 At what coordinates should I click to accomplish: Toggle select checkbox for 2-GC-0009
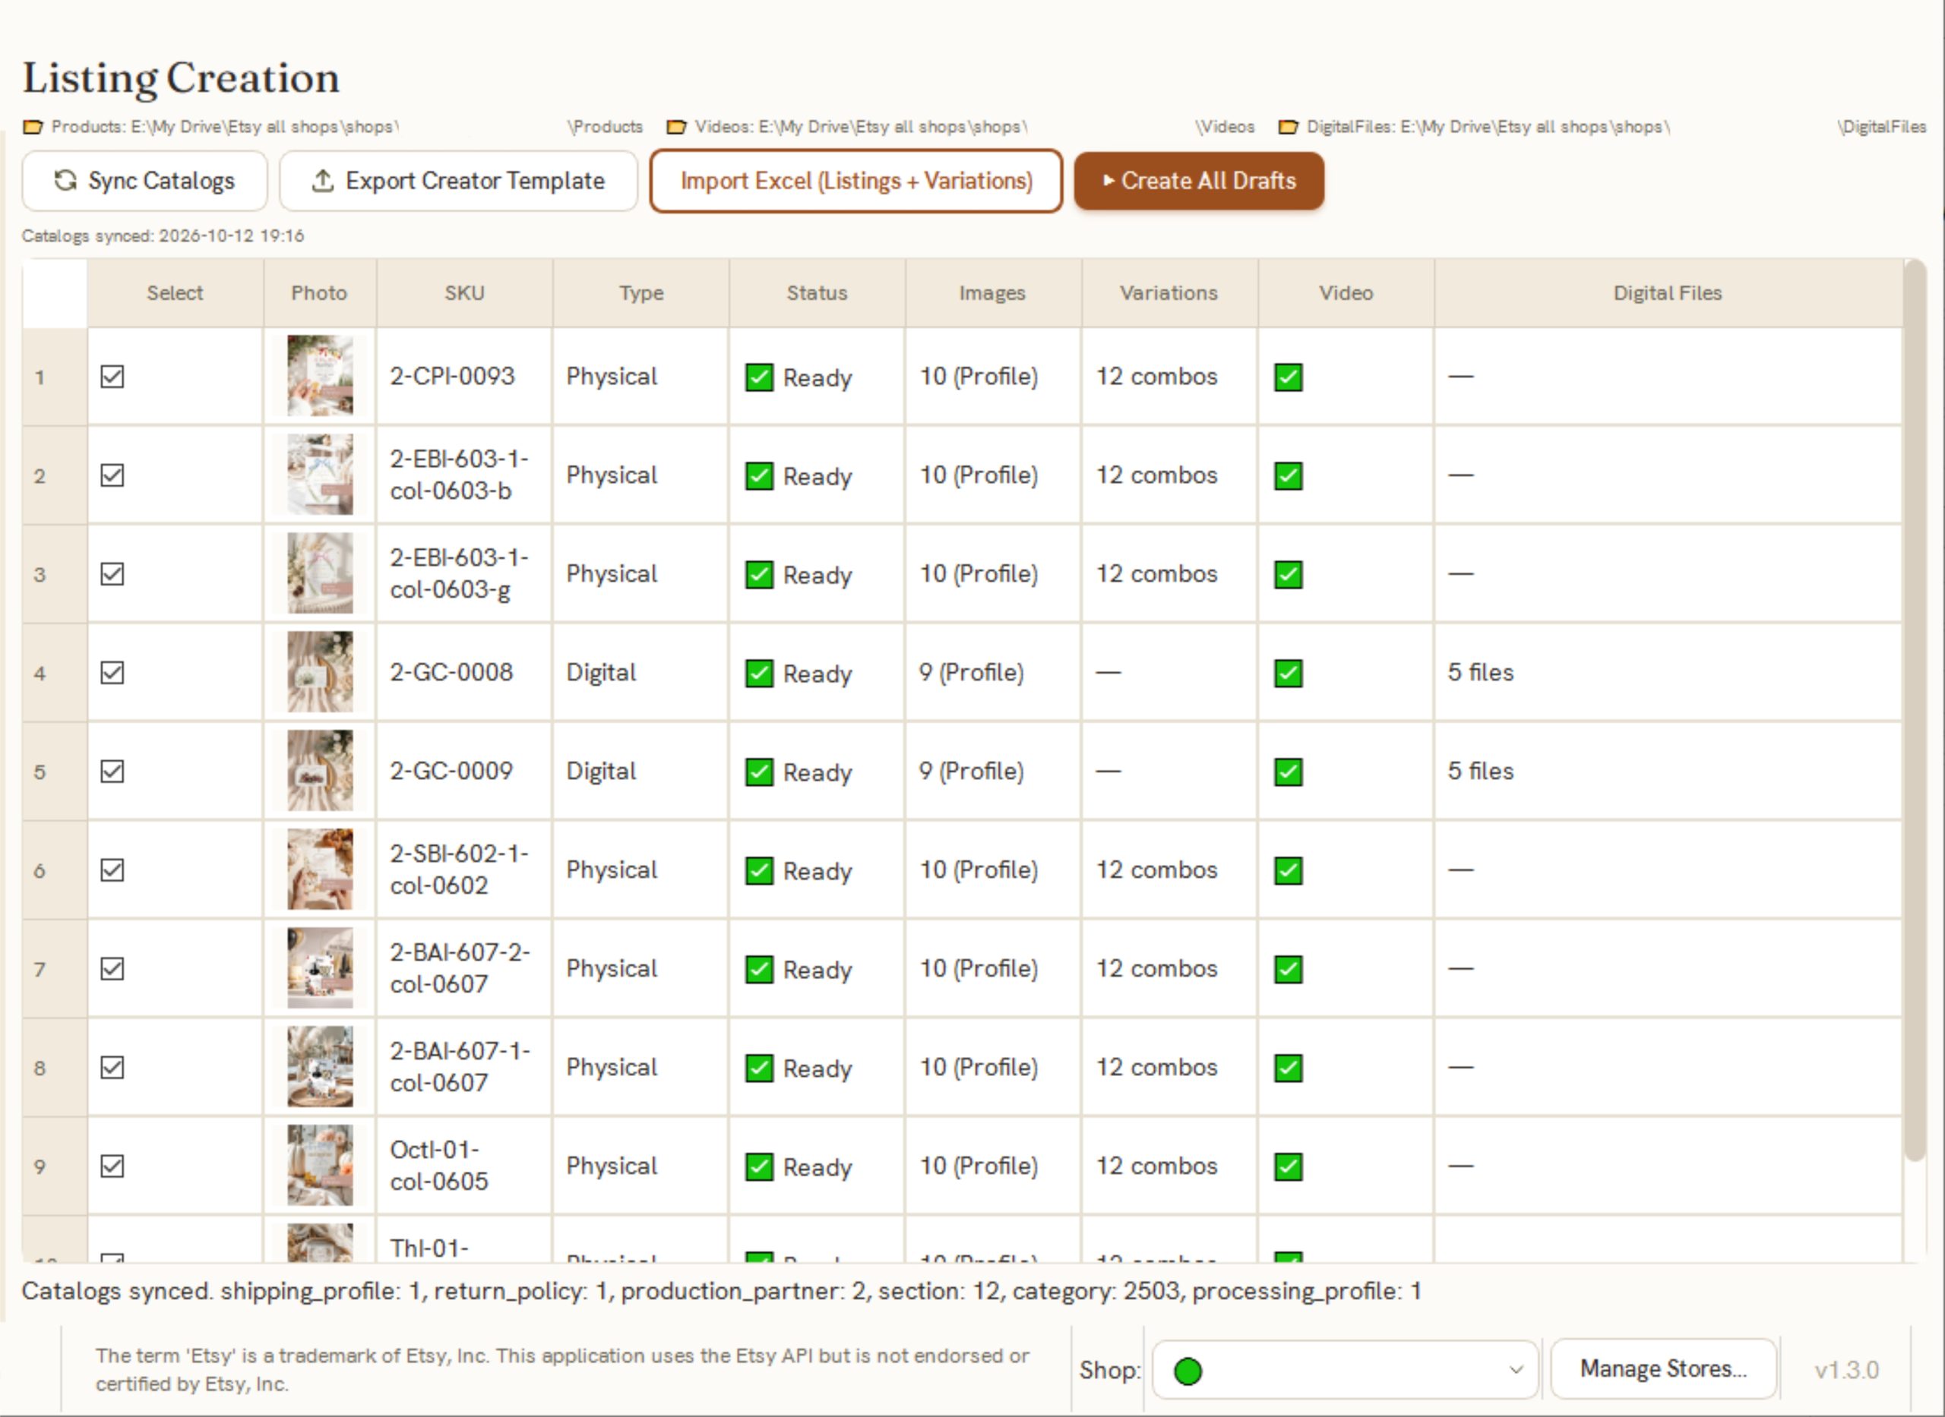pyautogui.click(x=112, y=771)
